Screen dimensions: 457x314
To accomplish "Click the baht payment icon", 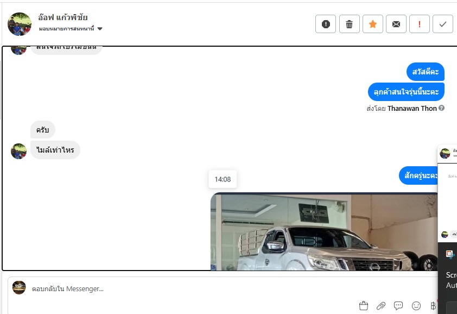I will [x=433, y=305].
